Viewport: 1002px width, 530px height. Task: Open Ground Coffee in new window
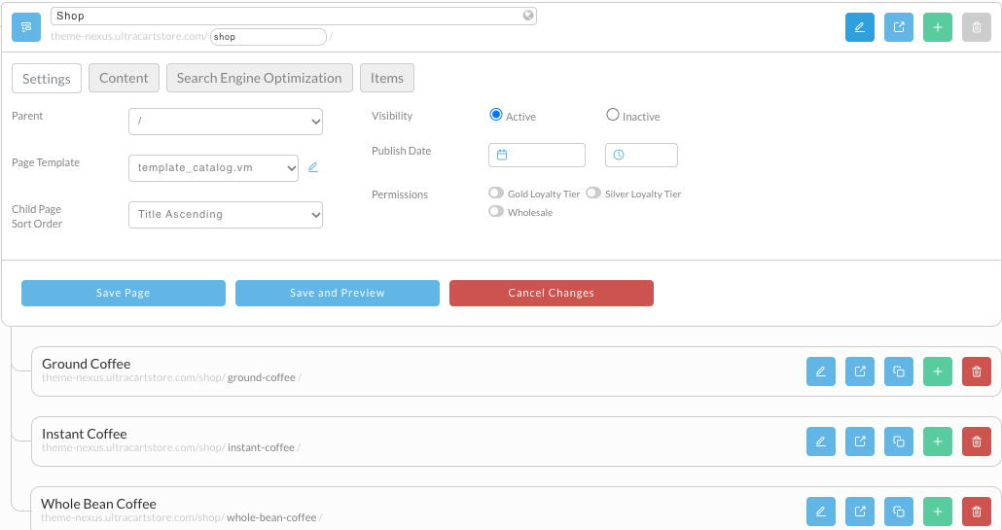pyautogui.click(x=860, y=371)
